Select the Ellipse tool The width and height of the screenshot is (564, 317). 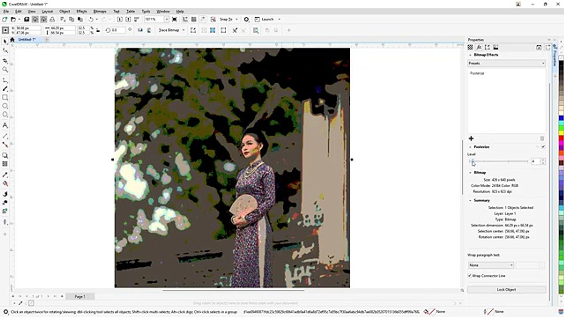coord(5,106)
